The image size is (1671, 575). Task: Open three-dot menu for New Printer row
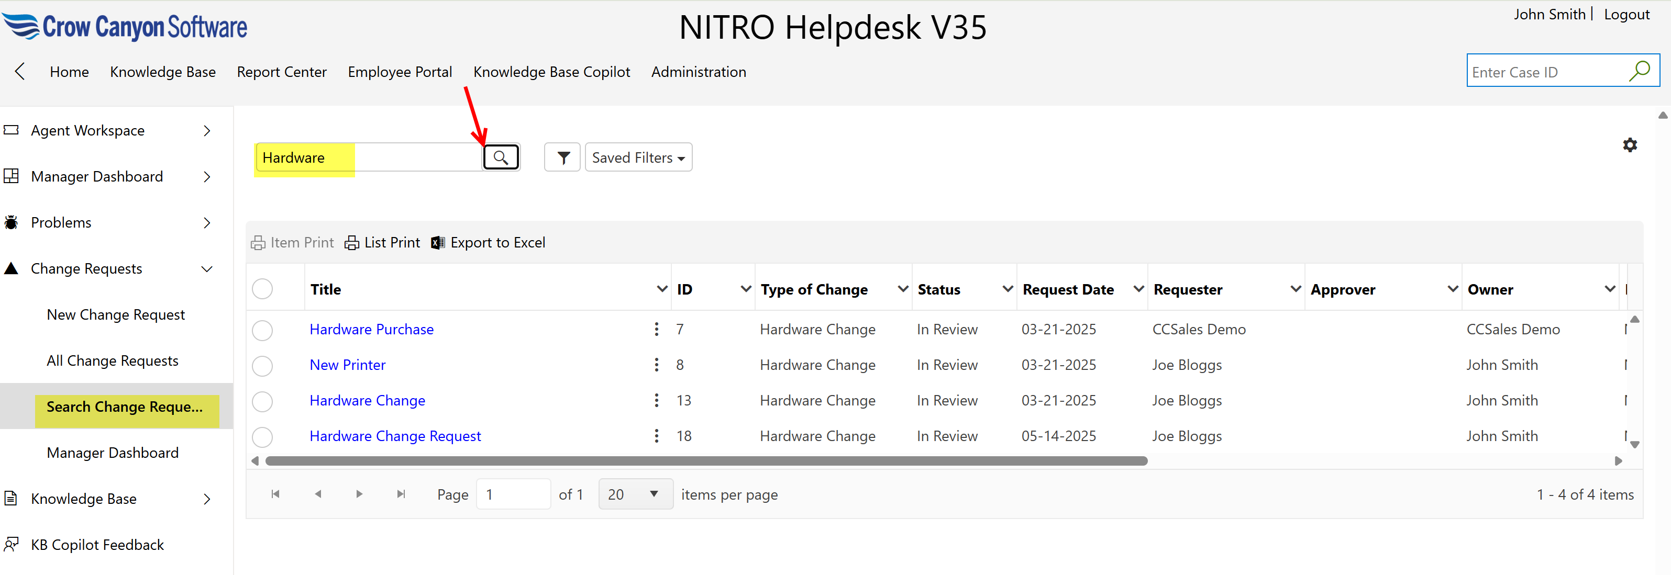coord(657,365)
